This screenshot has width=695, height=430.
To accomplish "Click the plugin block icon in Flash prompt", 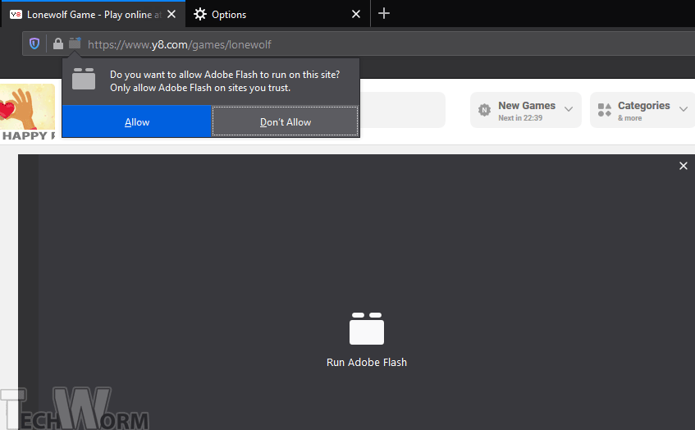I will (84, 79).
